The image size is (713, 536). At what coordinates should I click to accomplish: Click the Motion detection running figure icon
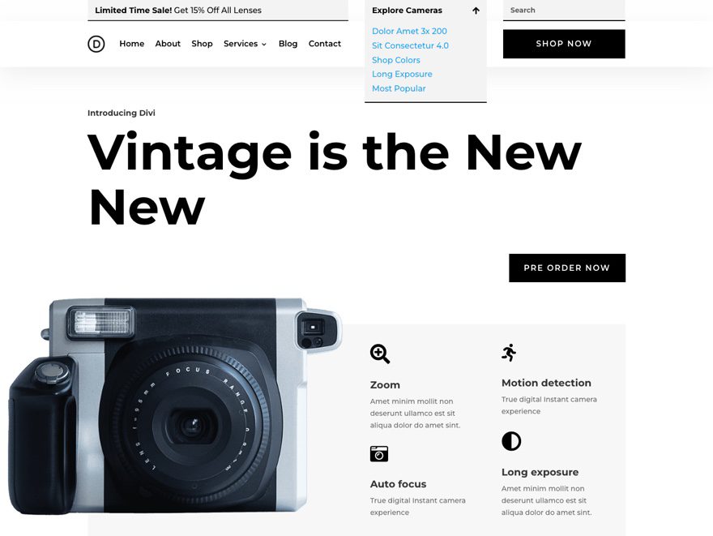click(x=510, y=353)
